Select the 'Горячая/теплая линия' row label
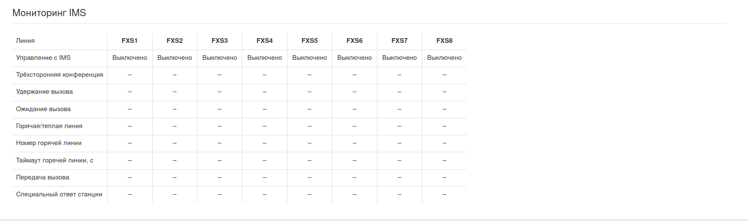This screenshot has width=748, height=221. [x=49, y=126]
